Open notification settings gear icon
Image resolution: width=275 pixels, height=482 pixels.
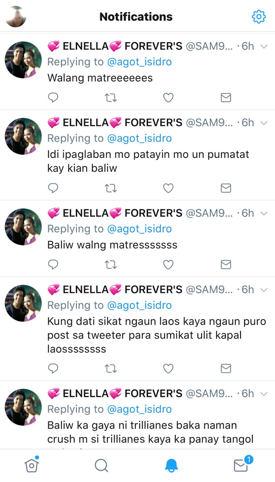258,16
